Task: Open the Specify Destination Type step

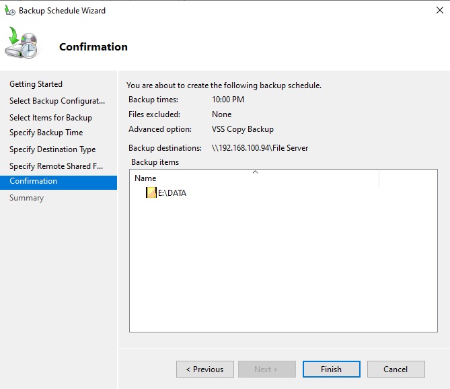Action: 52,149
